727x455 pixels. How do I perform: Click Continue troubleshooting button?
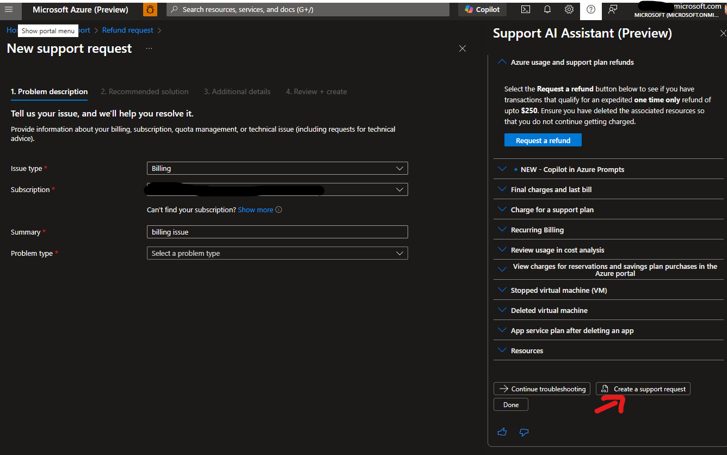pyautogui.click(x=542, y=389)
